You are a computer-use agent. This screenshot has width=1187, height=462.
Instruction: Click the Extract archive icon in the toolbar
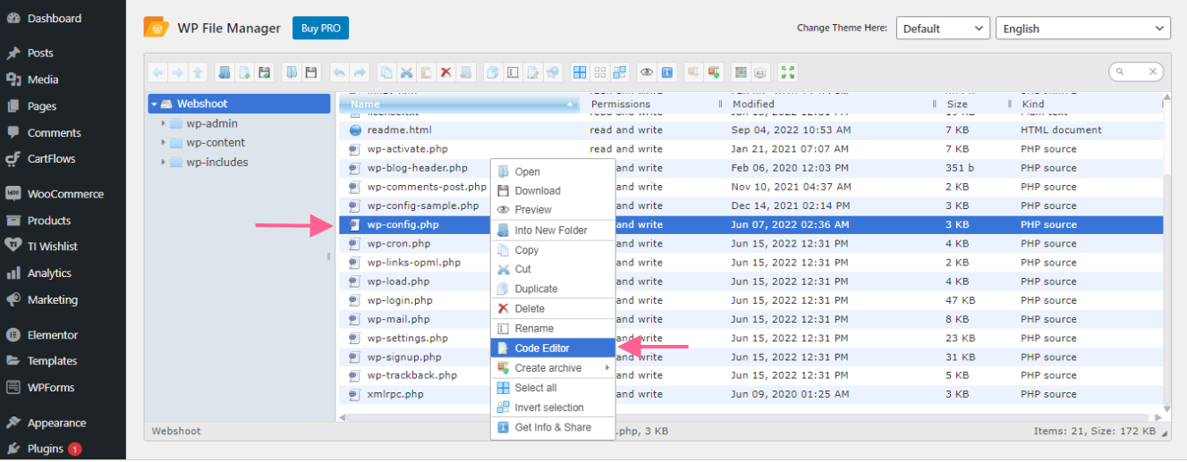(693, 72)
